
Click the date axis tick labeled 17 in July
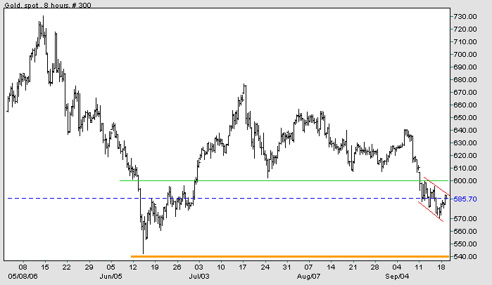point(243,267)
